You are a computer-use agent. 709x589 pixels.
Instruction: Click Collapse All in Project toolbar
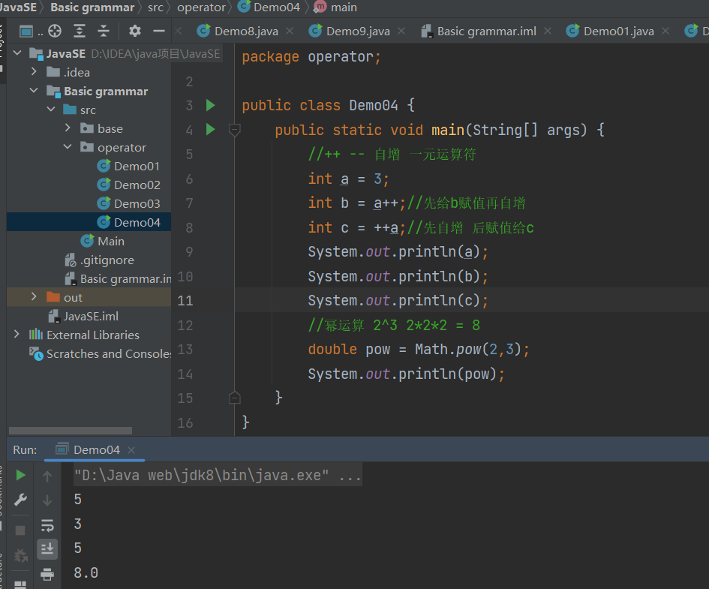click(104, 31)
